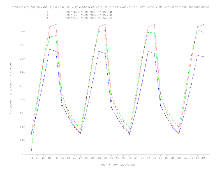Click x-axis tick label 54
The image size is (222, 172).
[x=142, y=158]
